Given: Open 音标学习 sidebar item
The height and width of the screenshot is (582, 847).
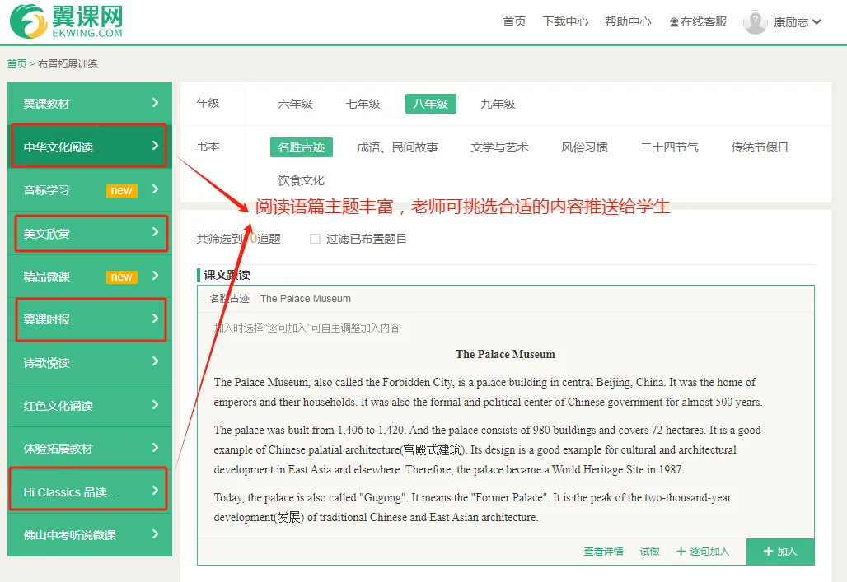Looking at the screenshot, I should coord(90,189).
